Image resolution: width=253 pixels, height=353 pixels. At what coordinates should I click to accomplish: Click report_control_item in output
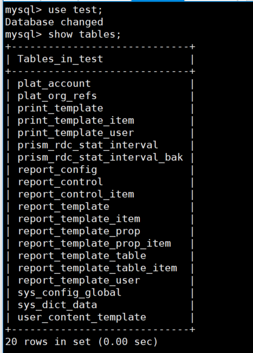(76, 194)
